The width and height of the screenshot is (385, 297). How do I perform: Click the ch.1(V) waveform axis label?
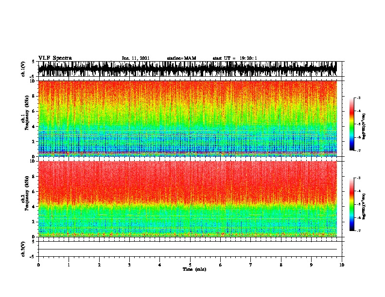(23, 69)
